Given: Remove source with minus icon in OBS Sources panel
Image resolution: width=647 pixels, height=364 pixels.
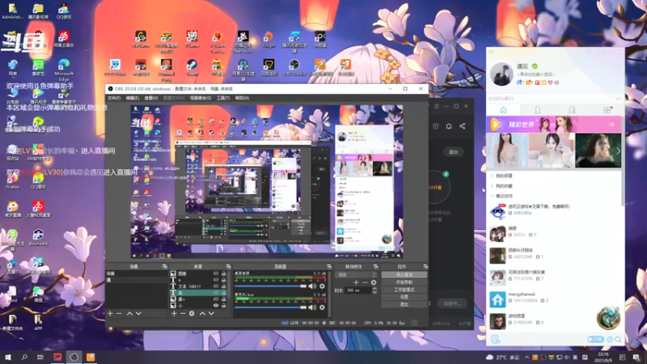Looking at the screenshot, I should pos(183,314).
